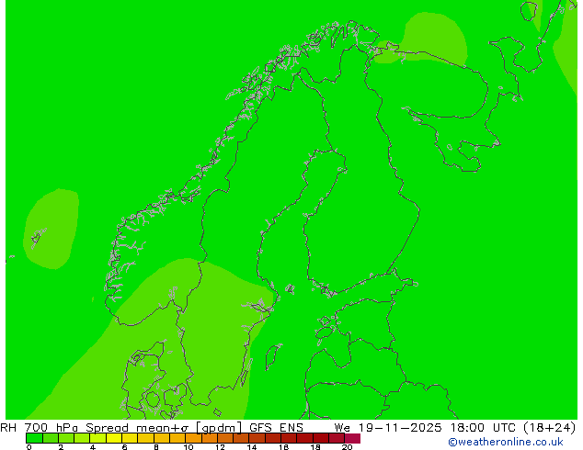Click the orange legend swatch starting at 10
Screen dimensions: 583x450
(x=193, y=438)
